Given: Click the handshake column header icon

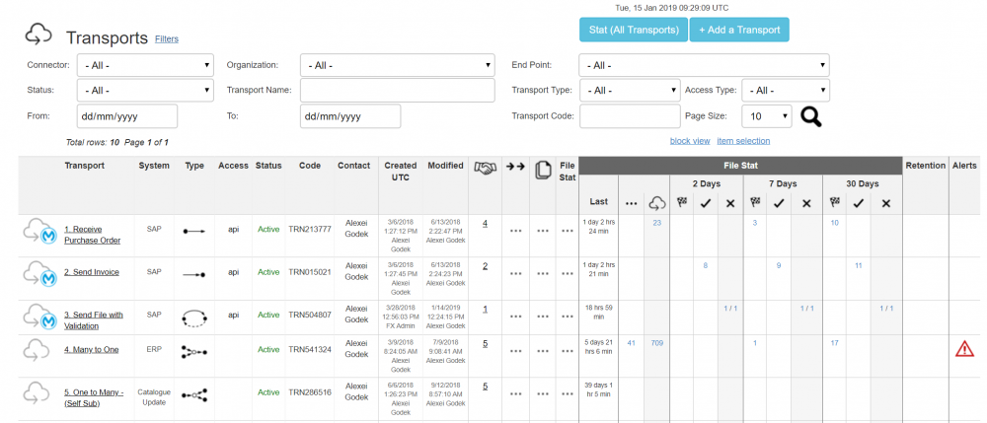Looking at the screenshot, I should coord(485,169).
